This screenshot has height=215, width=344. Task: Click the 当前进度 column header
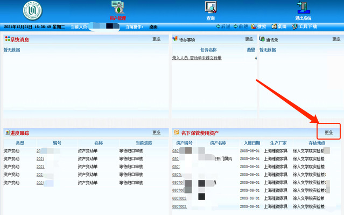click(x=144, y=143)
